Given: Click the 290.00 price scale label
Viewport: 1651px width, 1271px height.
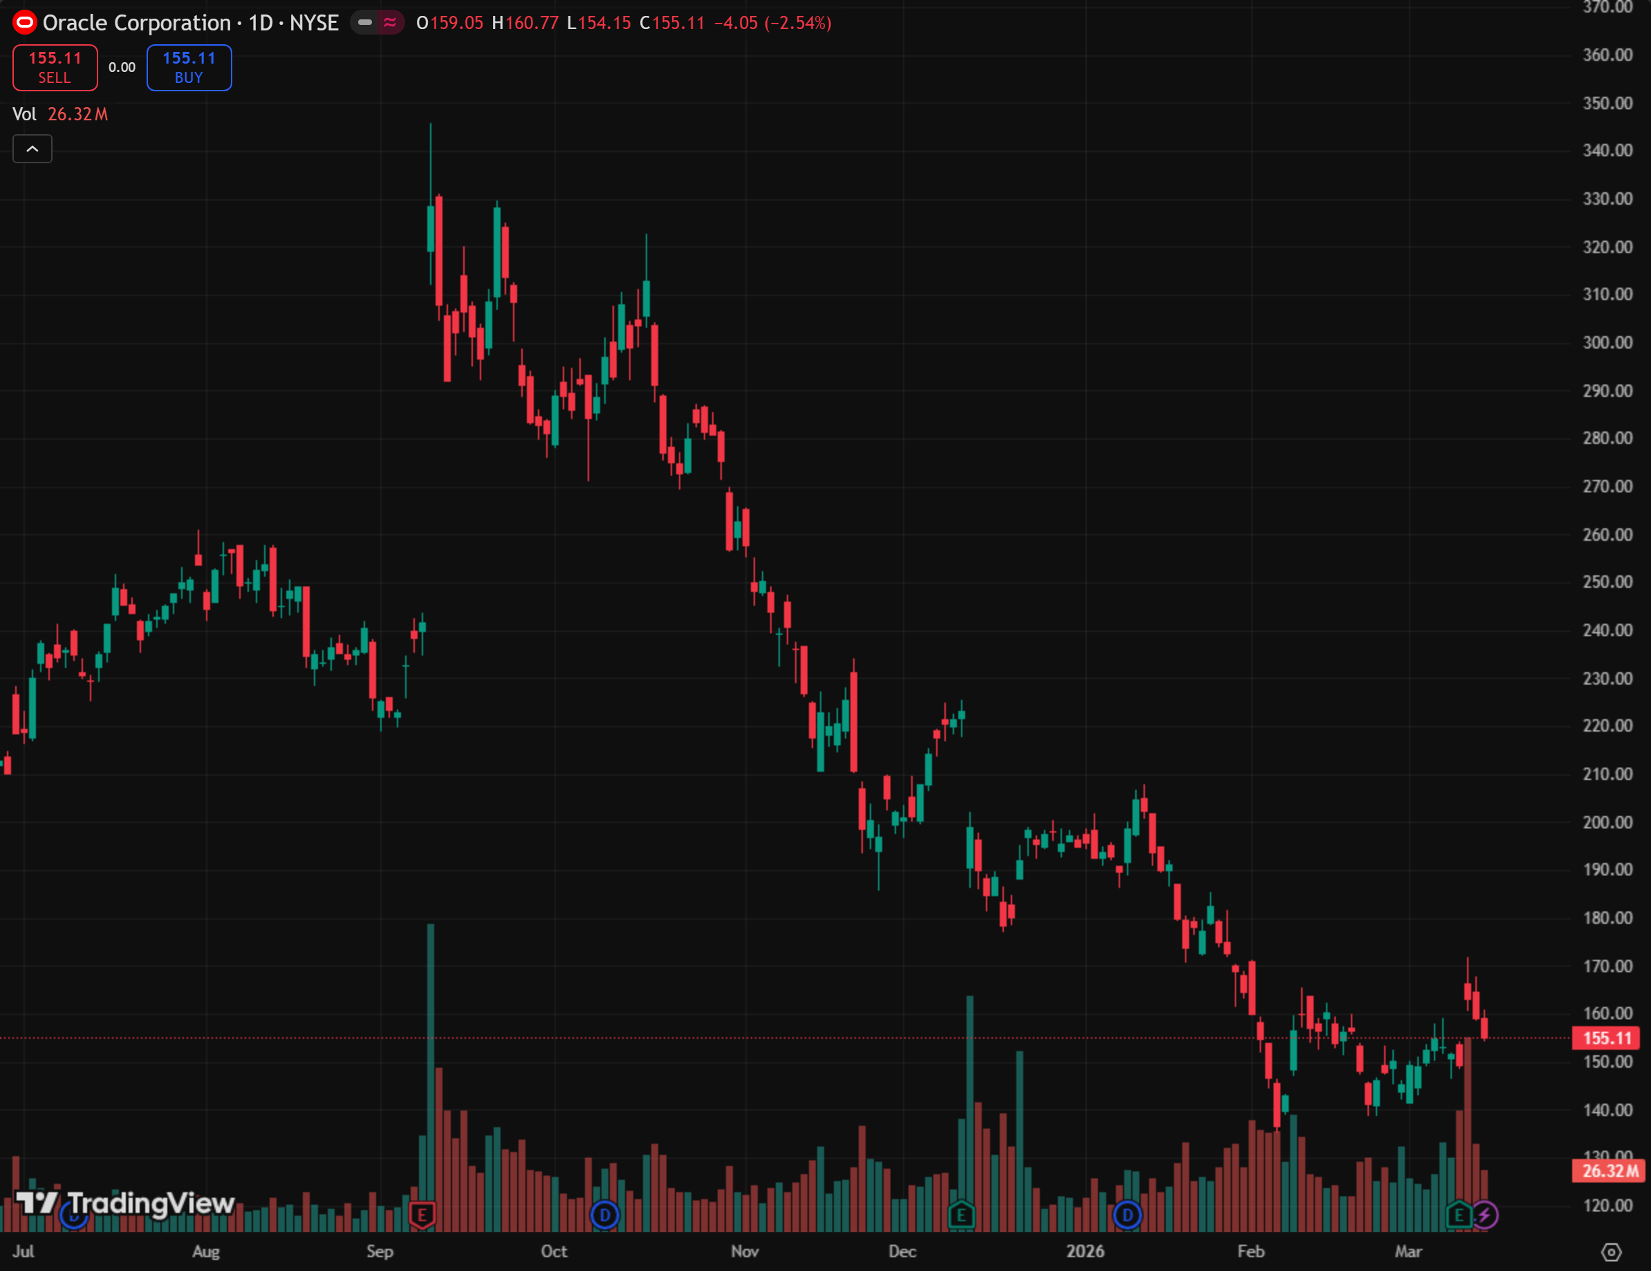Looking at the screenshot, I should point(1608,391).
